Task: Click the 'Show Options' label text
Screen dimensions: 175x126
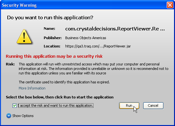Action: click(x=23, y=116)
